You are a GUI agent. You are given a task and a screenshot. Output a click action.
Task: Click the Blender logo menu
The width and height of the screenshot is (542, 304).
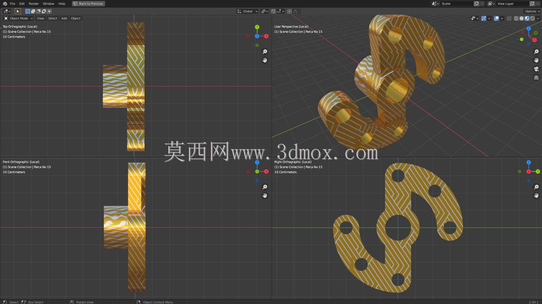(5, 4)
